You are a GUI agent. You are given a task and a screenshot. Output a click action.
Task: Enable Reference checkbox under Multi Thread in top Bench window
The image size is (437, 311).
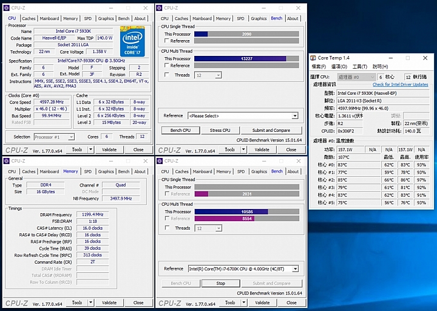click(167, 65)
